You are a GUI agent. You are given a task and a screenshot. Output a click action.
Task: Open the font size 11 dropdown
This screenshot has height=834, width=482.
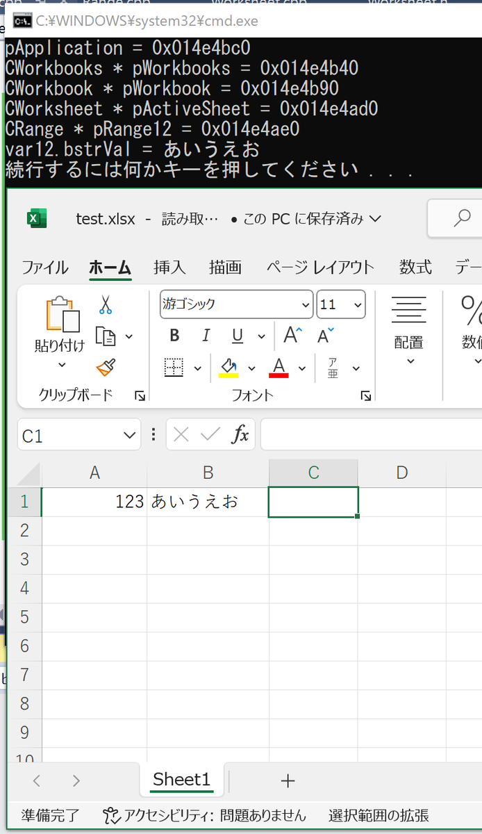pyautogui.click(x=358, y=304)
